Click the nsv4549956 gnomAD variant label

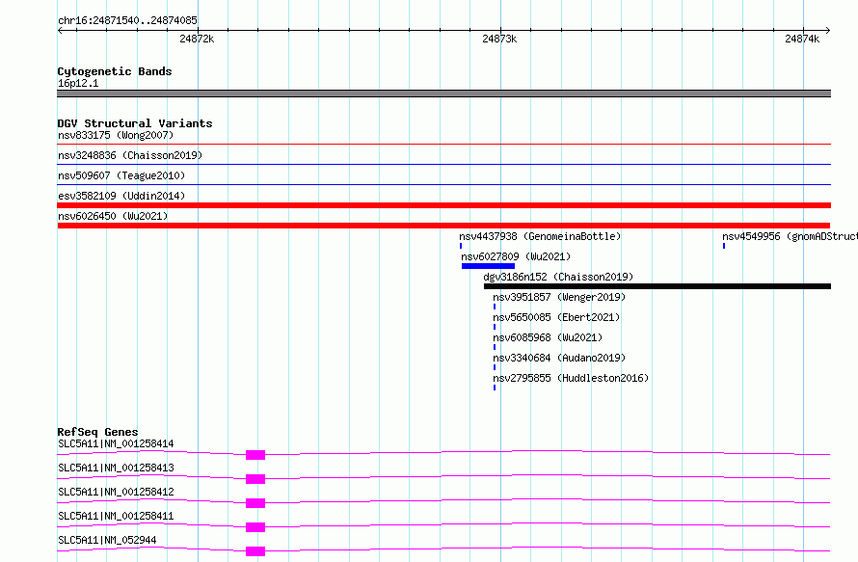(x=790, y=236)
